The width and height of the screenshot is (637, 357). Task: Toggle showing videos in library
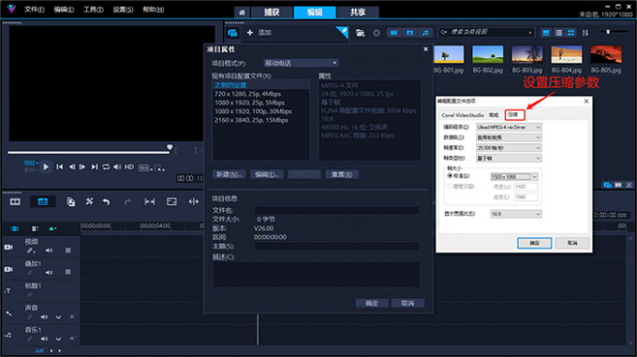393,33
